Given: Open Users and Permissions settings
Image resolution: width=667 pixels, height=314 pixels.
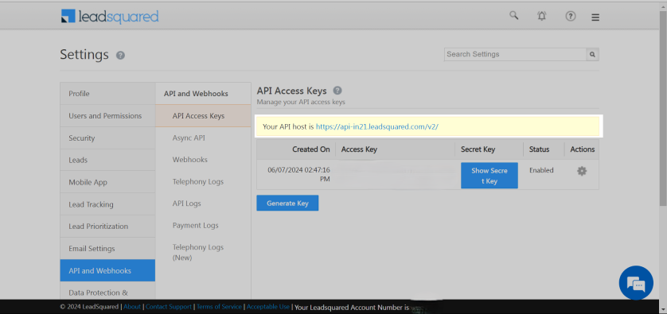Looking at the screenshot, I should [x=107, y=115].
